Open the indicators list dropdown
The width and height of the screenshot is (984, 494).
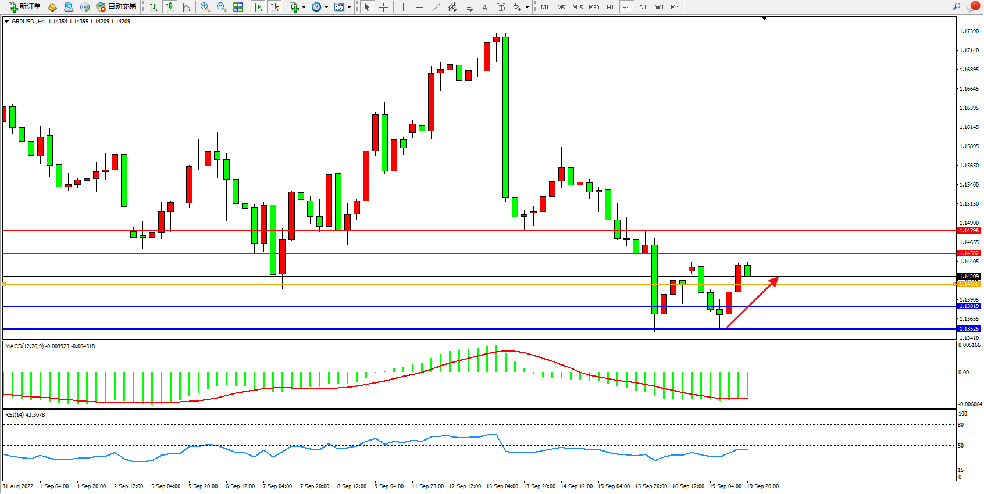click(297, 7)
